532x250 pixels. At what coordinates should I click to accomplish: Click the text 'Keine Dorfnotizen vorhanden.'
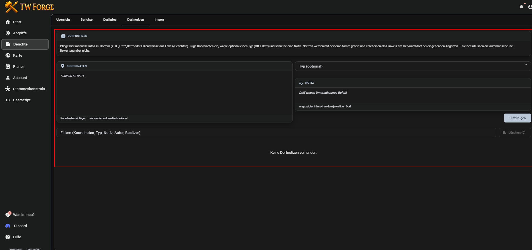click(x=294, y=152)
